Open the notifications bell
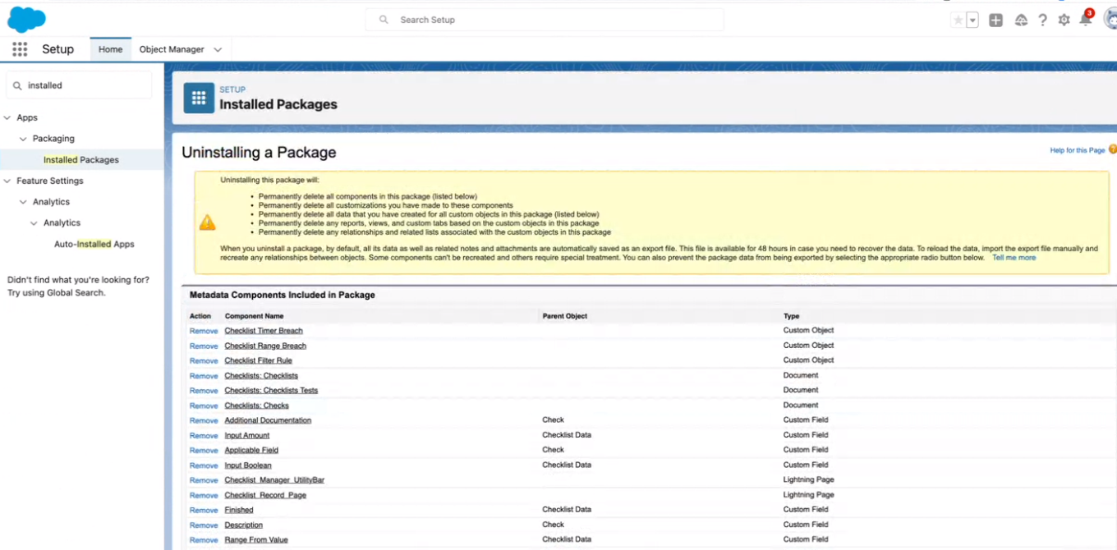Viewport: 1117px width, 550px height. tap(1085, 21)
